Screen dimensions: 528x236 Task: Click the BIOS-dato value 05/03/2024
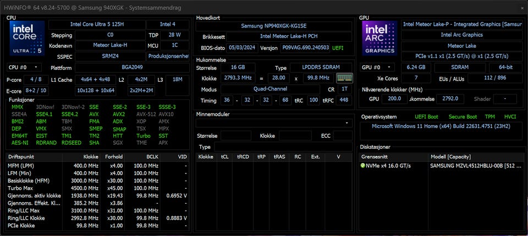click(x=242, y=48)
